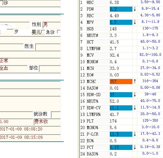
Task: Select the HGB row value 148
Action: [113, 29]
